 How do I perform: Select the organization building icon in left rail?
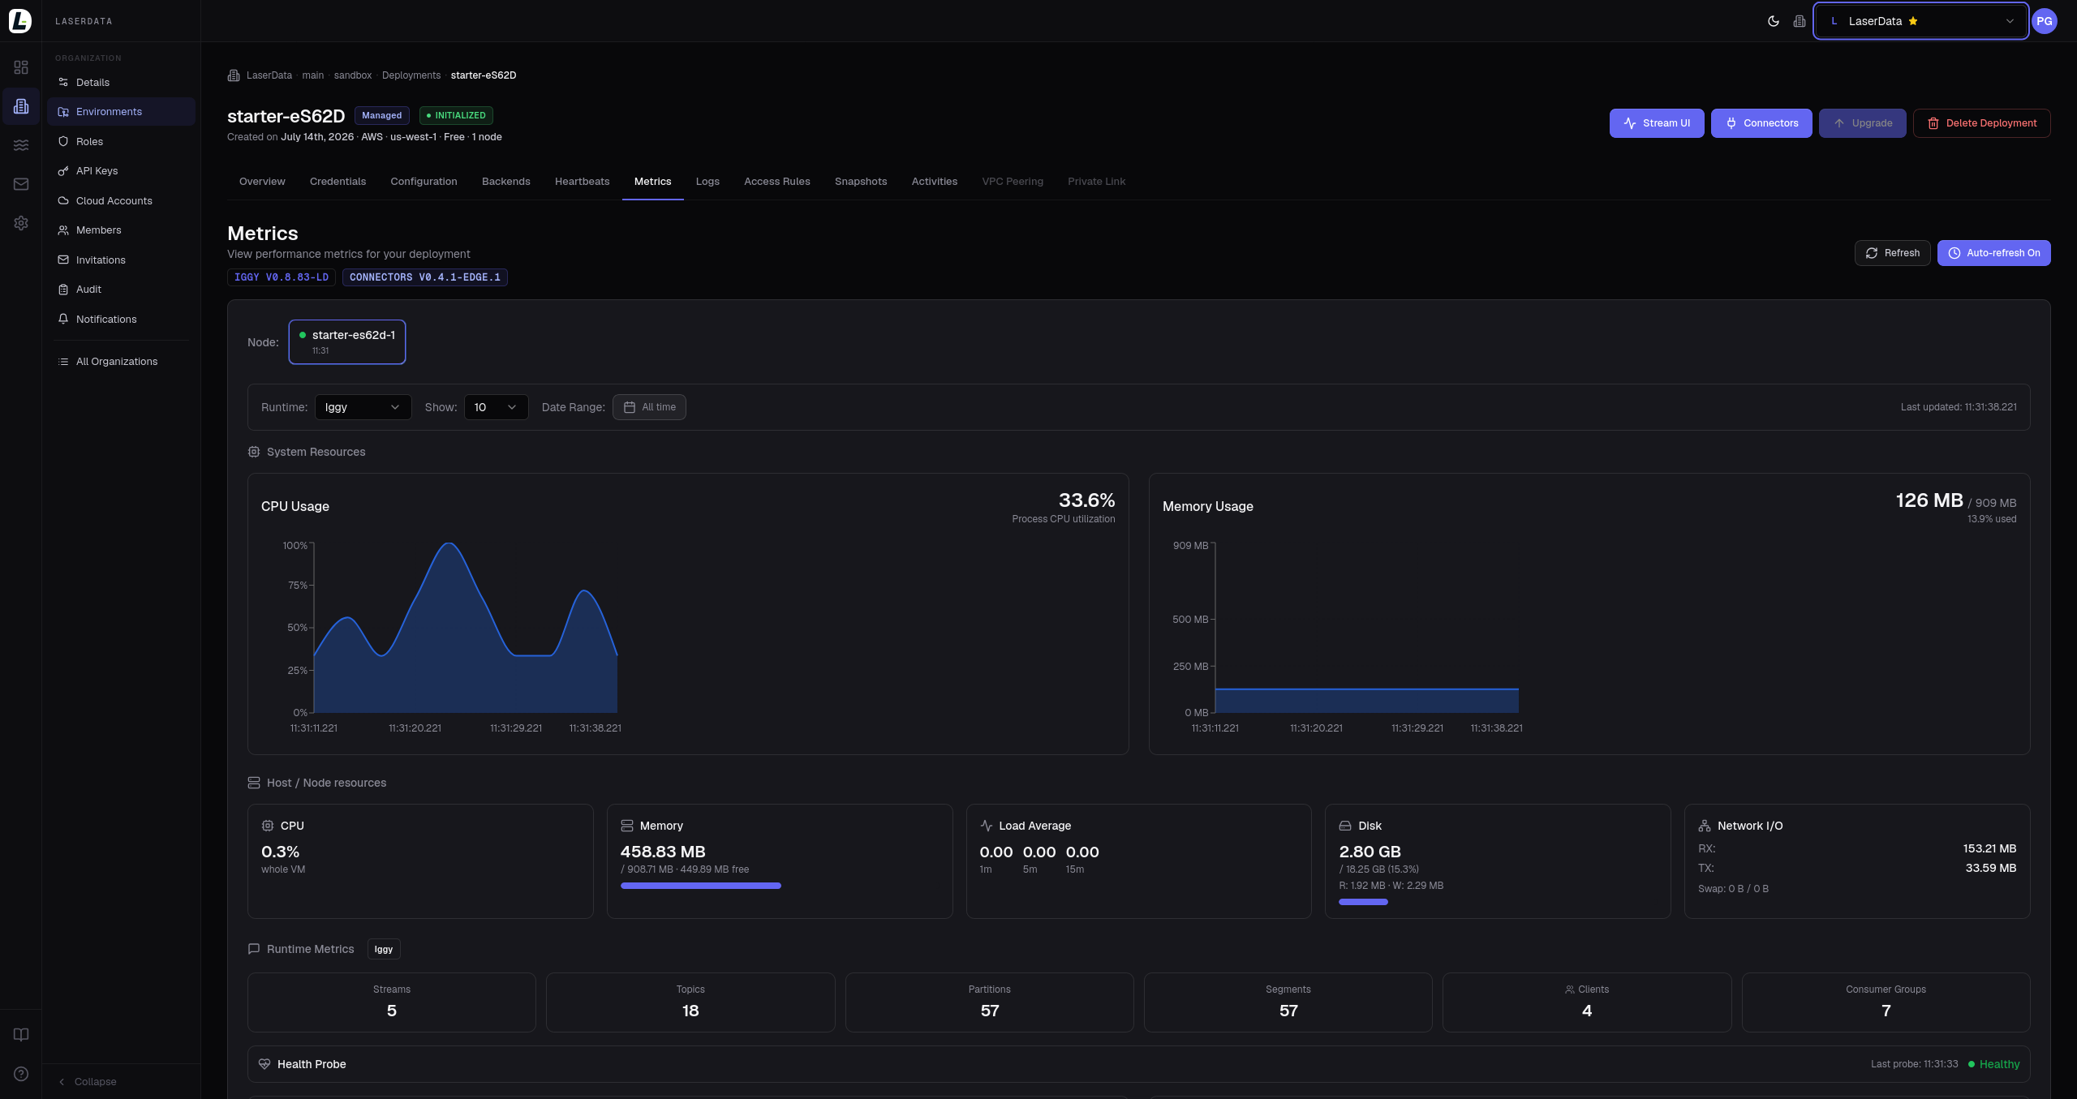[21, 106]
